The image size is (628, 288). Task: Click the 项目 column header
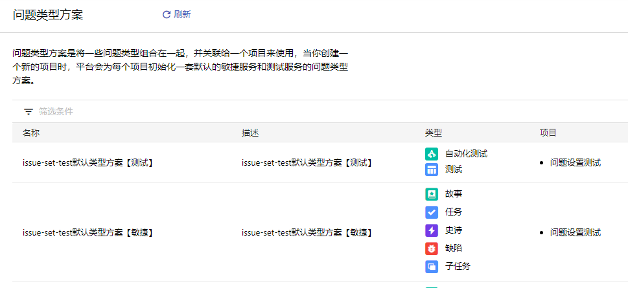(548, 133)
